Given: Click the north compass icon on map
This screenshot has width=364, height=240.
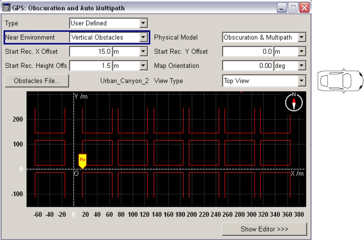Looking at the screenshot, I should pyautogui.click(x=294, y=103).
